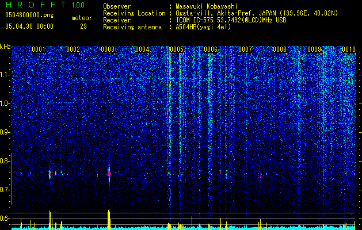
Task: Select the A504HB(yagi 4el) antenna text
Action: click(x=203, y=27)
